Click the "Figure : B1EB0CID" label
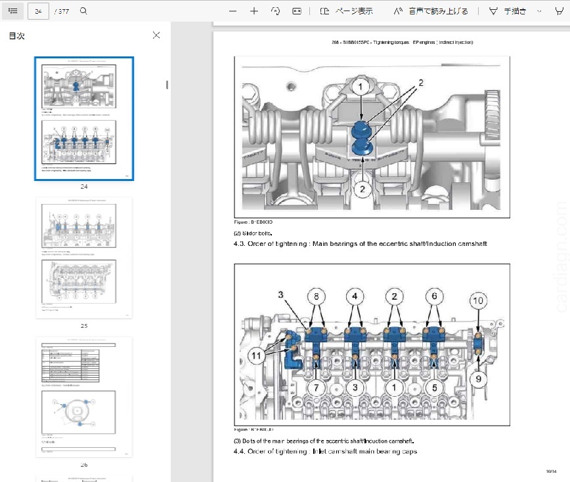The width and height of the screenshot is (570, 482). pyautogui.click(x=253, y=222)
